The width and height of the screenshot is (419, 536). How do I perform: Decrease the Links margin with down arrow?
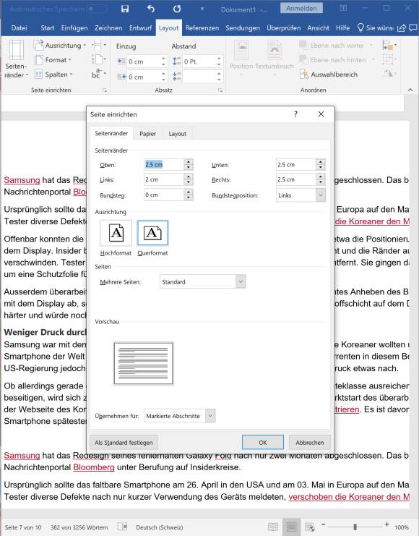(x=189, y=182)
